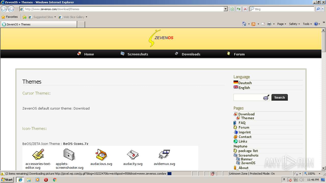Click the cursor theme Download link
Image resolution: width=326 pixels, height=183 pixels.
coord(81,108)
